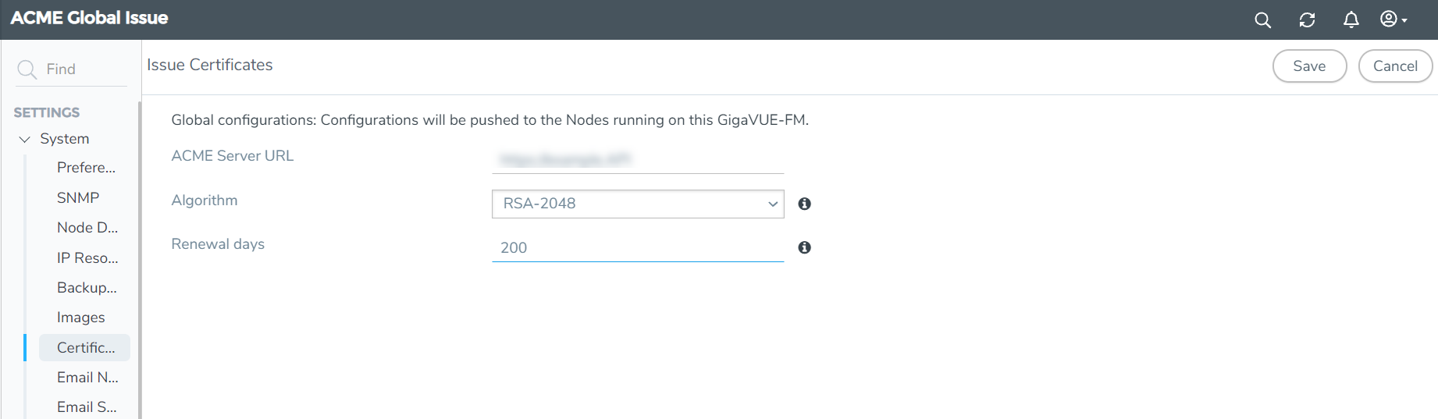
Task: Go to the Preferences settings item
Action: tap(86, 168)
